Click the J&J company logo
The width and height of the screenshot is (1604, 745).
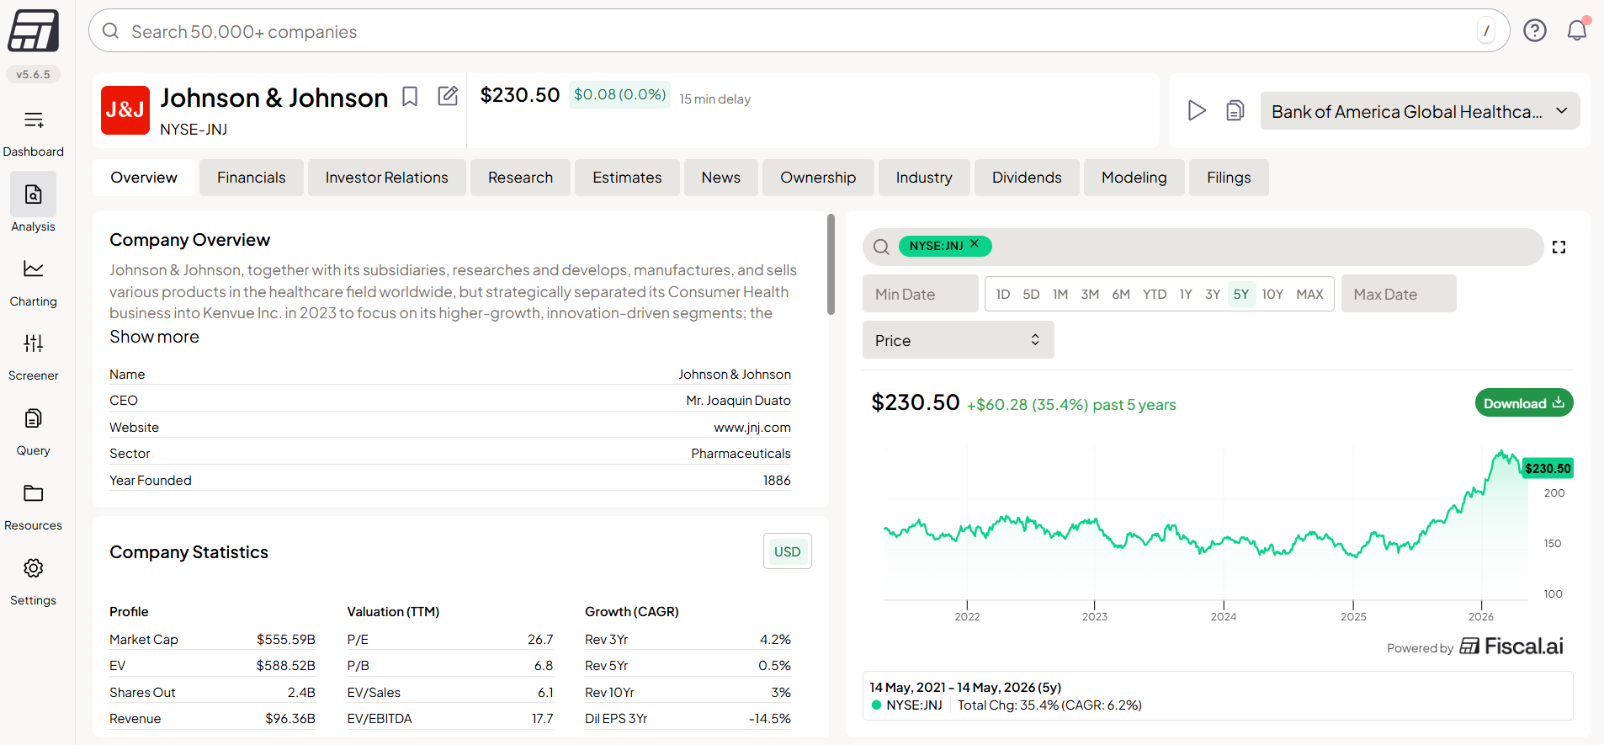click(x=125, y=110)
